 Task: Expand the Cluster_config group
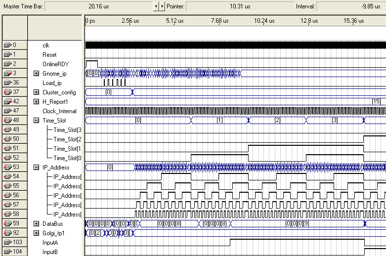(x=36, y=92)
